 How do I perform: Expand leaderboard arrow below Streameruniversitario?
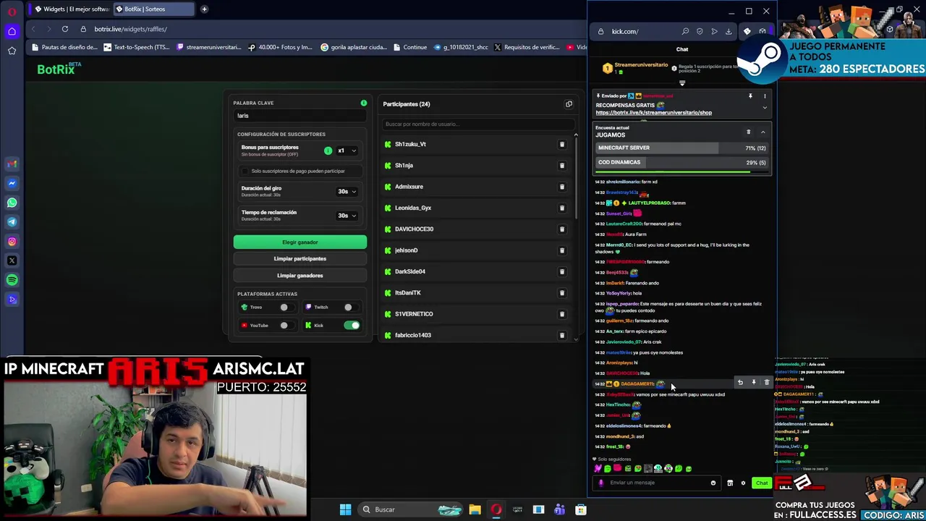(682, 83)
